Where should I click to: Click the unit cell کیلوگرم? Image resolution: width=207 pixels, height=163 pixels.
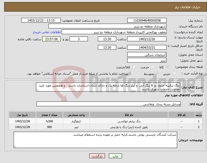pos(76,121)
